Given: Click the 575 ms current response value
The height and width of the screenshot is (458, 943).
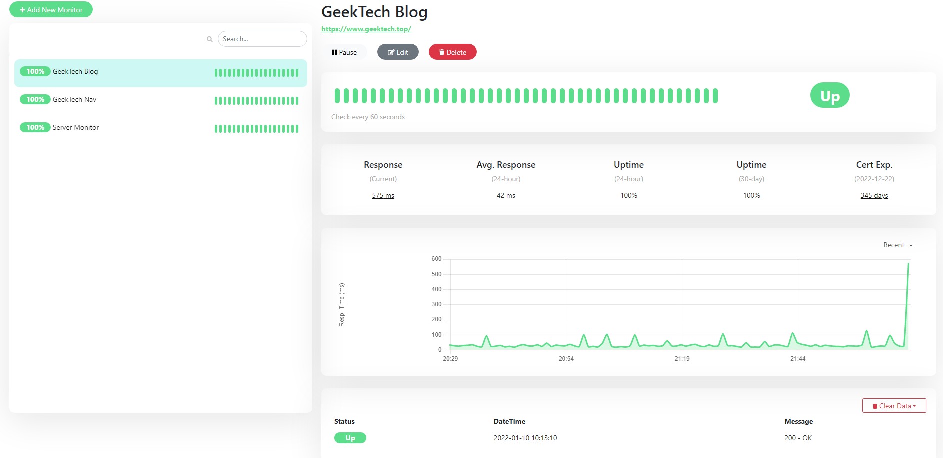Looking at the screenshot, I should pyautogui.click(x=383, y=195).
